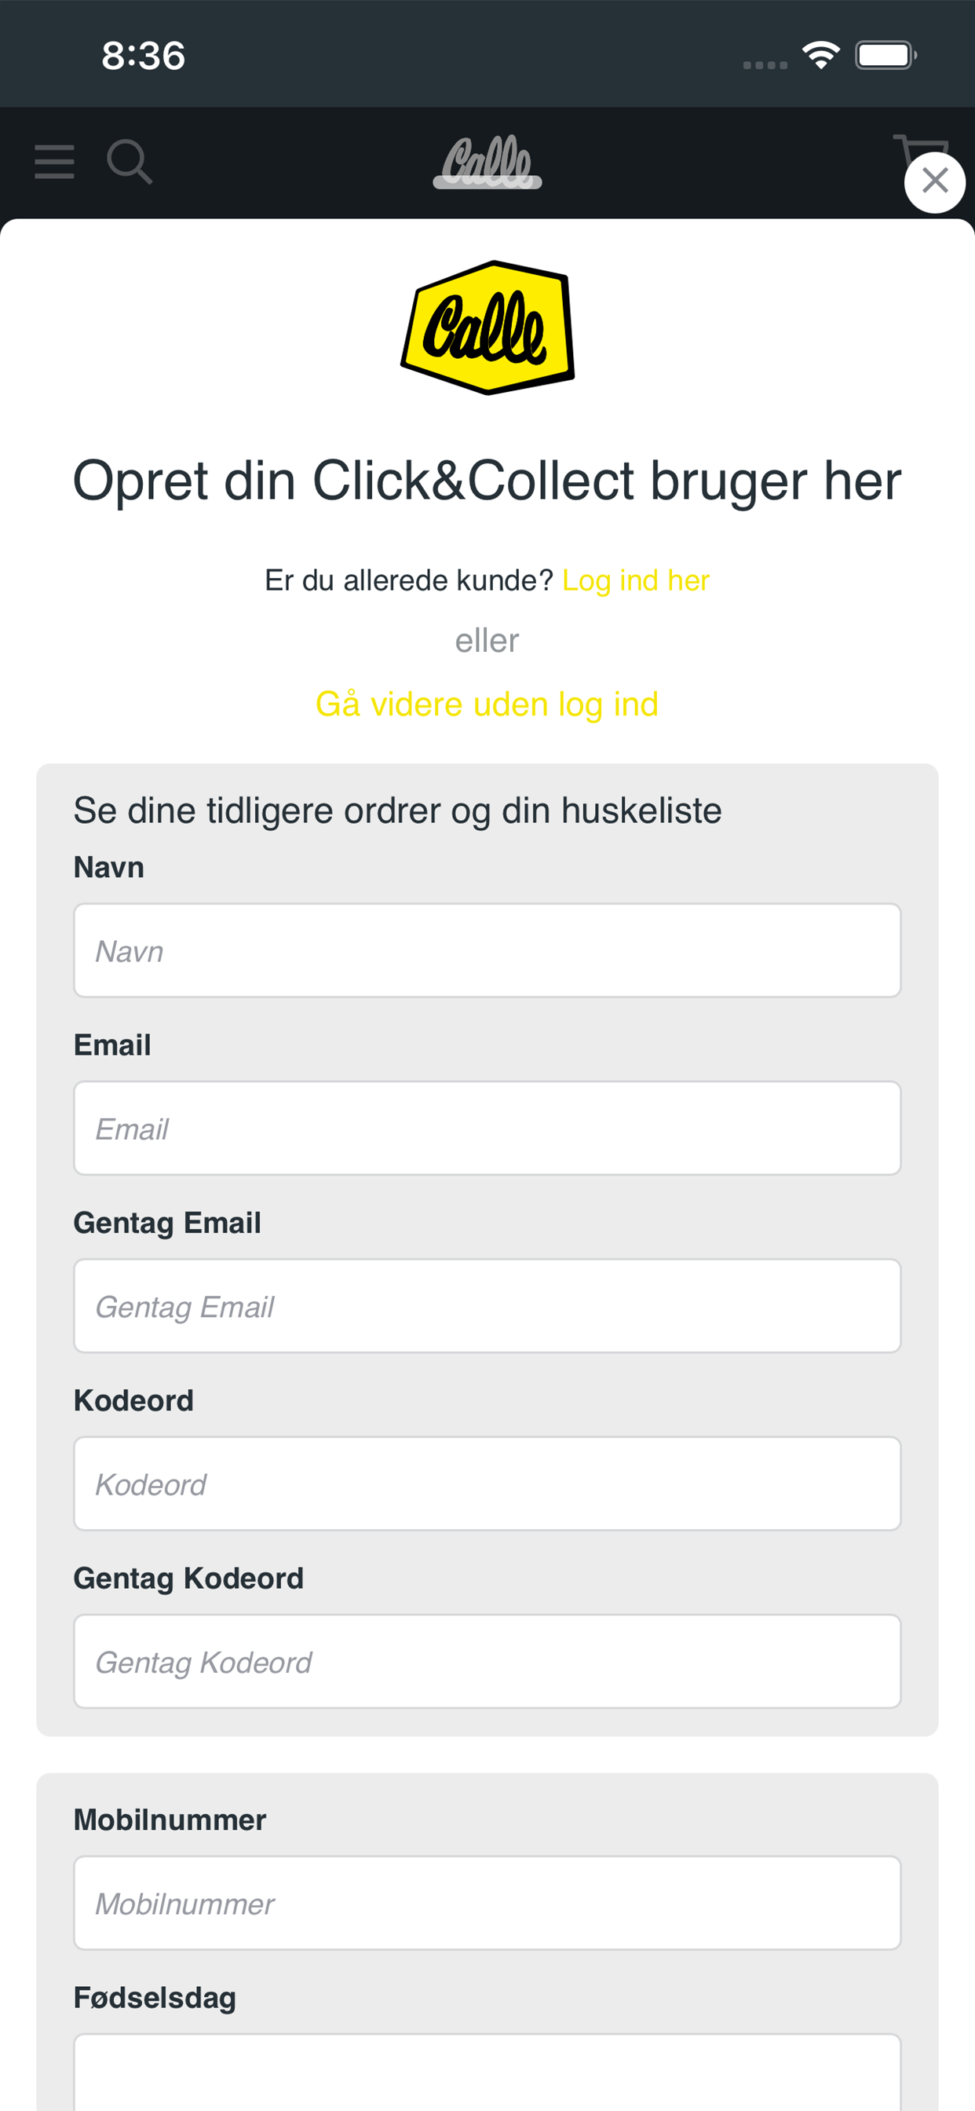Follow the "Log ind her" link
Screen dimensions: 975x2111
636,580
